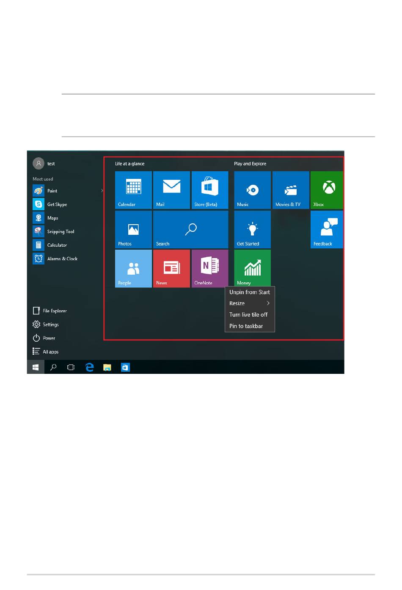
Task: Expand the Paint jump list arrow
Action: 102,191
